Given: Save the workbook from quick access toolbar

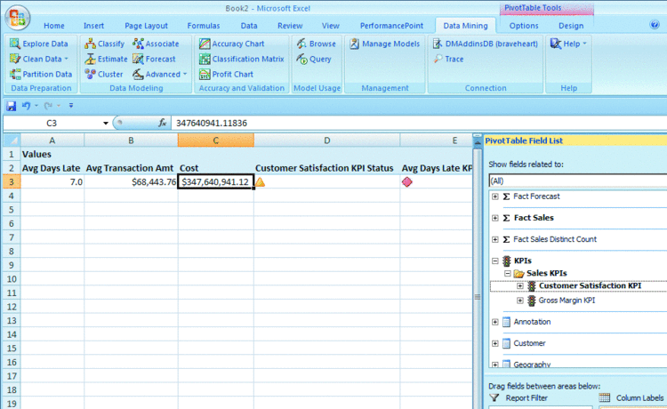Looking at the screenshot, I should click(x=11, y=106).
